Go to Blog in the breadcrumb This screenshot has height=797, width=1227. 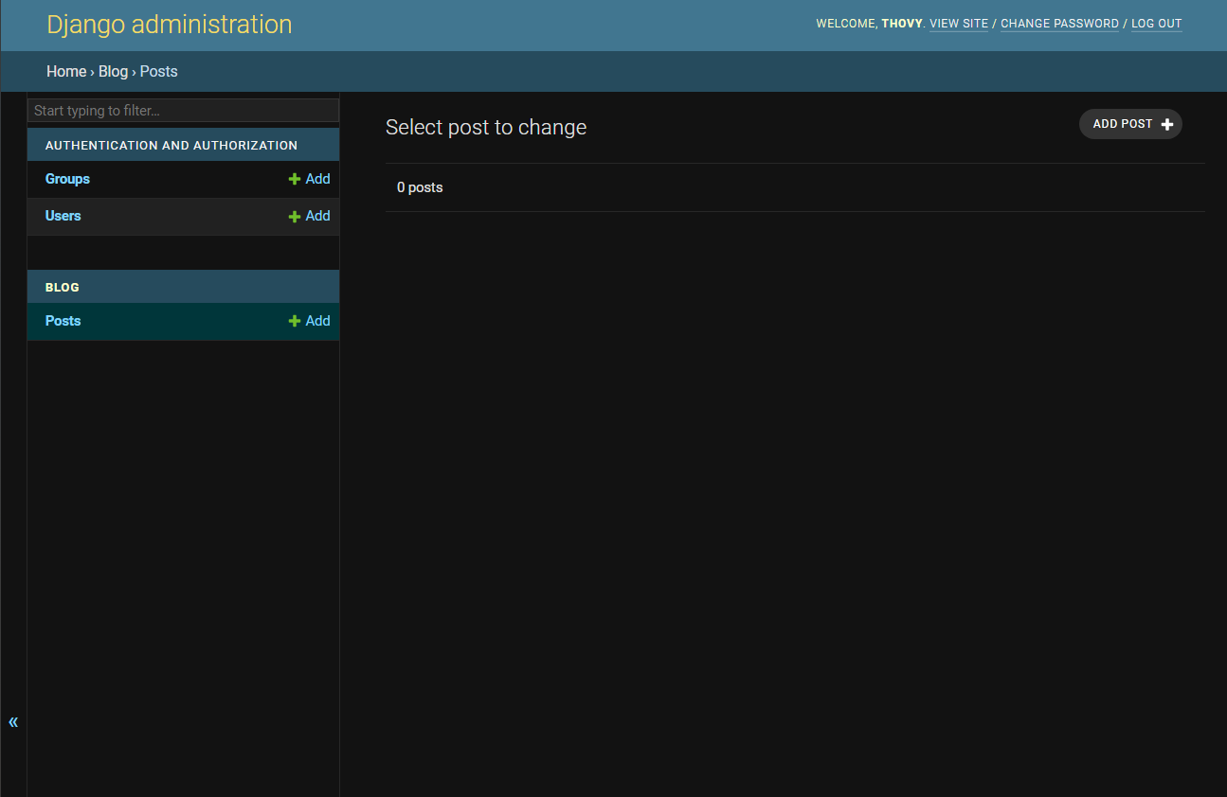coord(113,72)
